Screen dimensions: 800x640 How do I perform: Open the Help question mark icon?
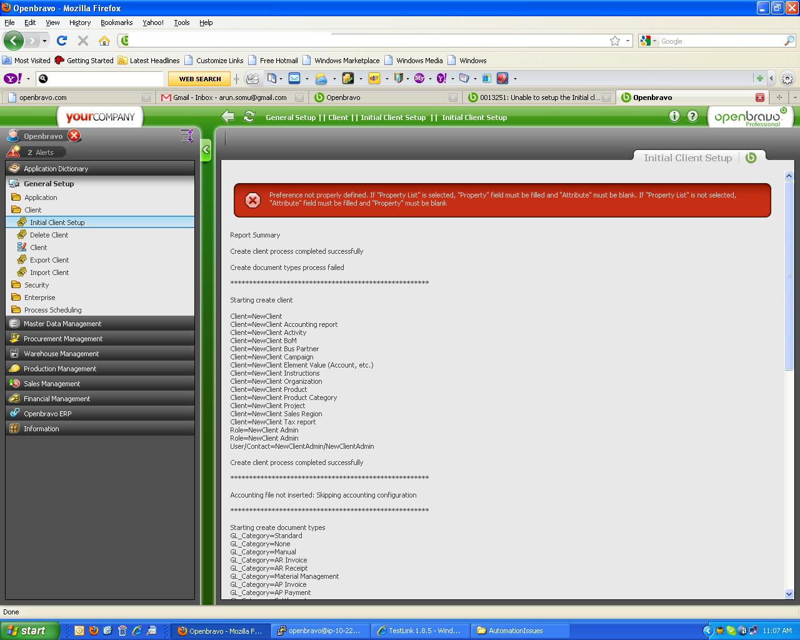[x=692, y=116]
